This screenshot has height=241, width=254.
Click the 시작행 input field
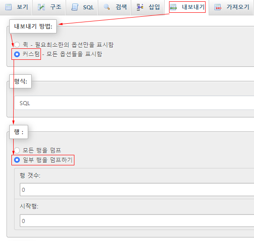pyautogui.click(x=137, y=221)
